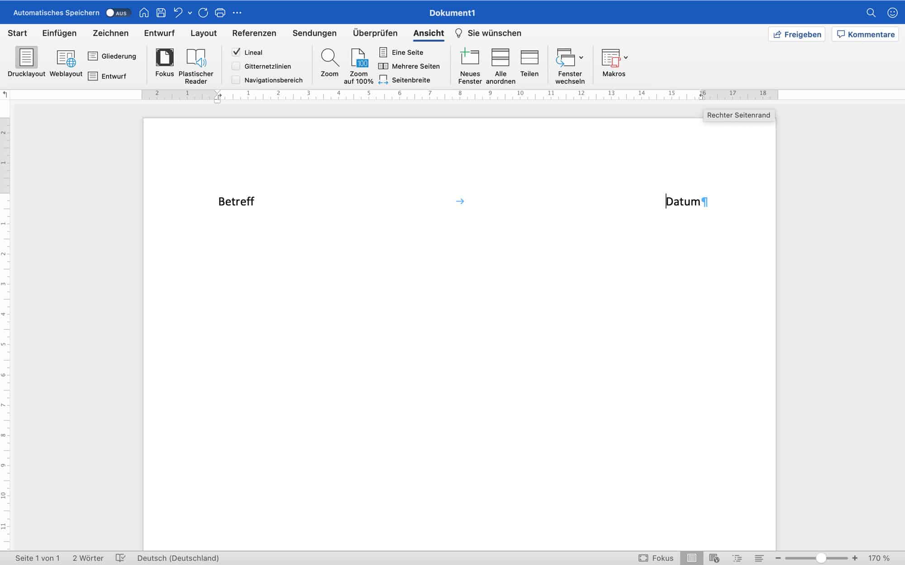Switch to Weblayout view
The image size is (905, 565).
coord(66,62)
